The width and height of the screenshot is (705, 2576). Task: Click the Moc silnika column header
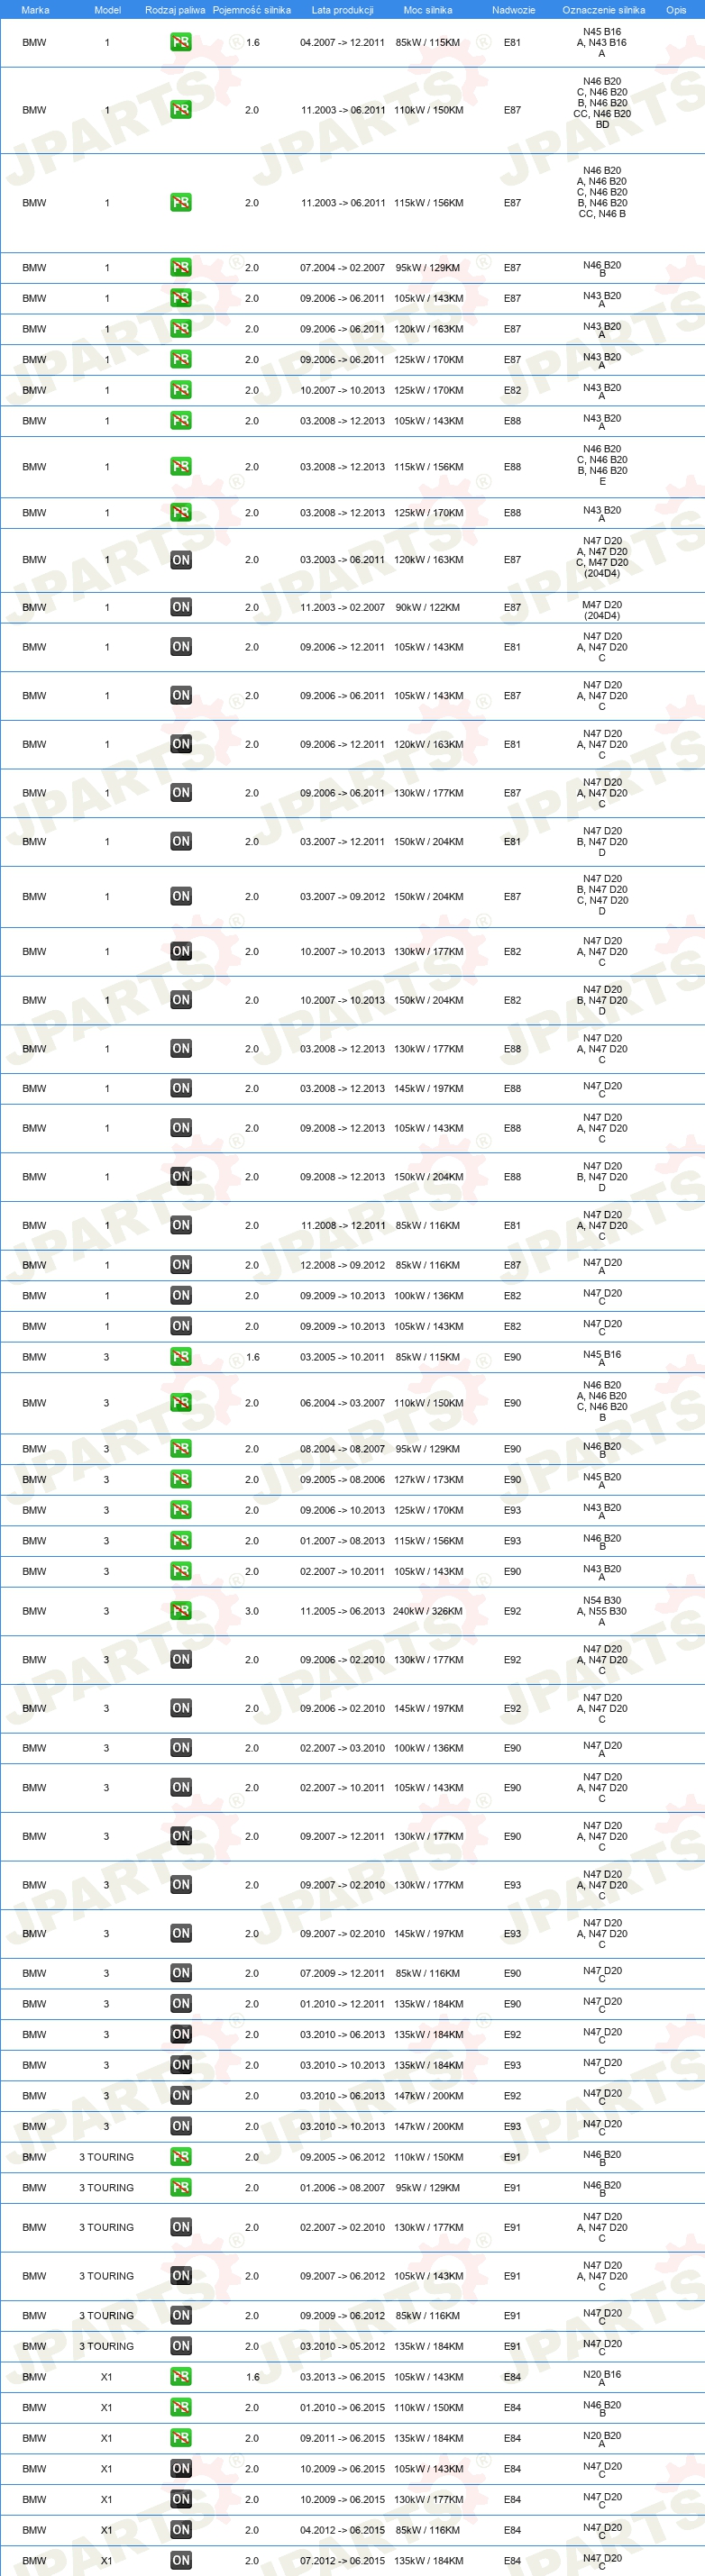(428, 10)
